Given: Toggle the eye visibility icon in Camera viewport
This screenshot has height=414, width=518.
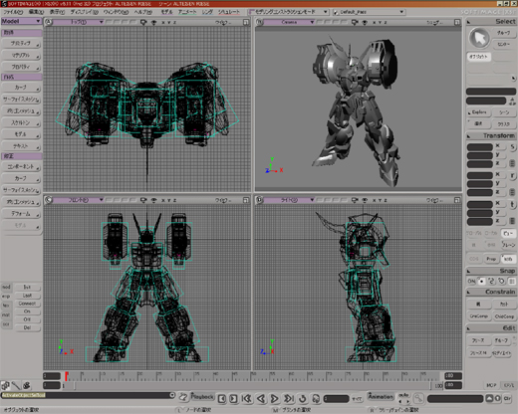Looking at the screenshot, I should point(365,22).
